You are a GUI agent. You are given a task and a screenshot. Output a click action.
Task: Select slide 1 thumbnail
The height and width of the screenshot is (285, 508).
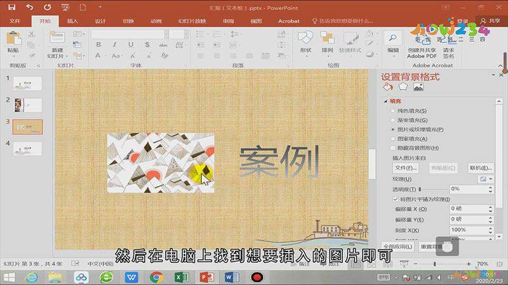coord(27,84)
